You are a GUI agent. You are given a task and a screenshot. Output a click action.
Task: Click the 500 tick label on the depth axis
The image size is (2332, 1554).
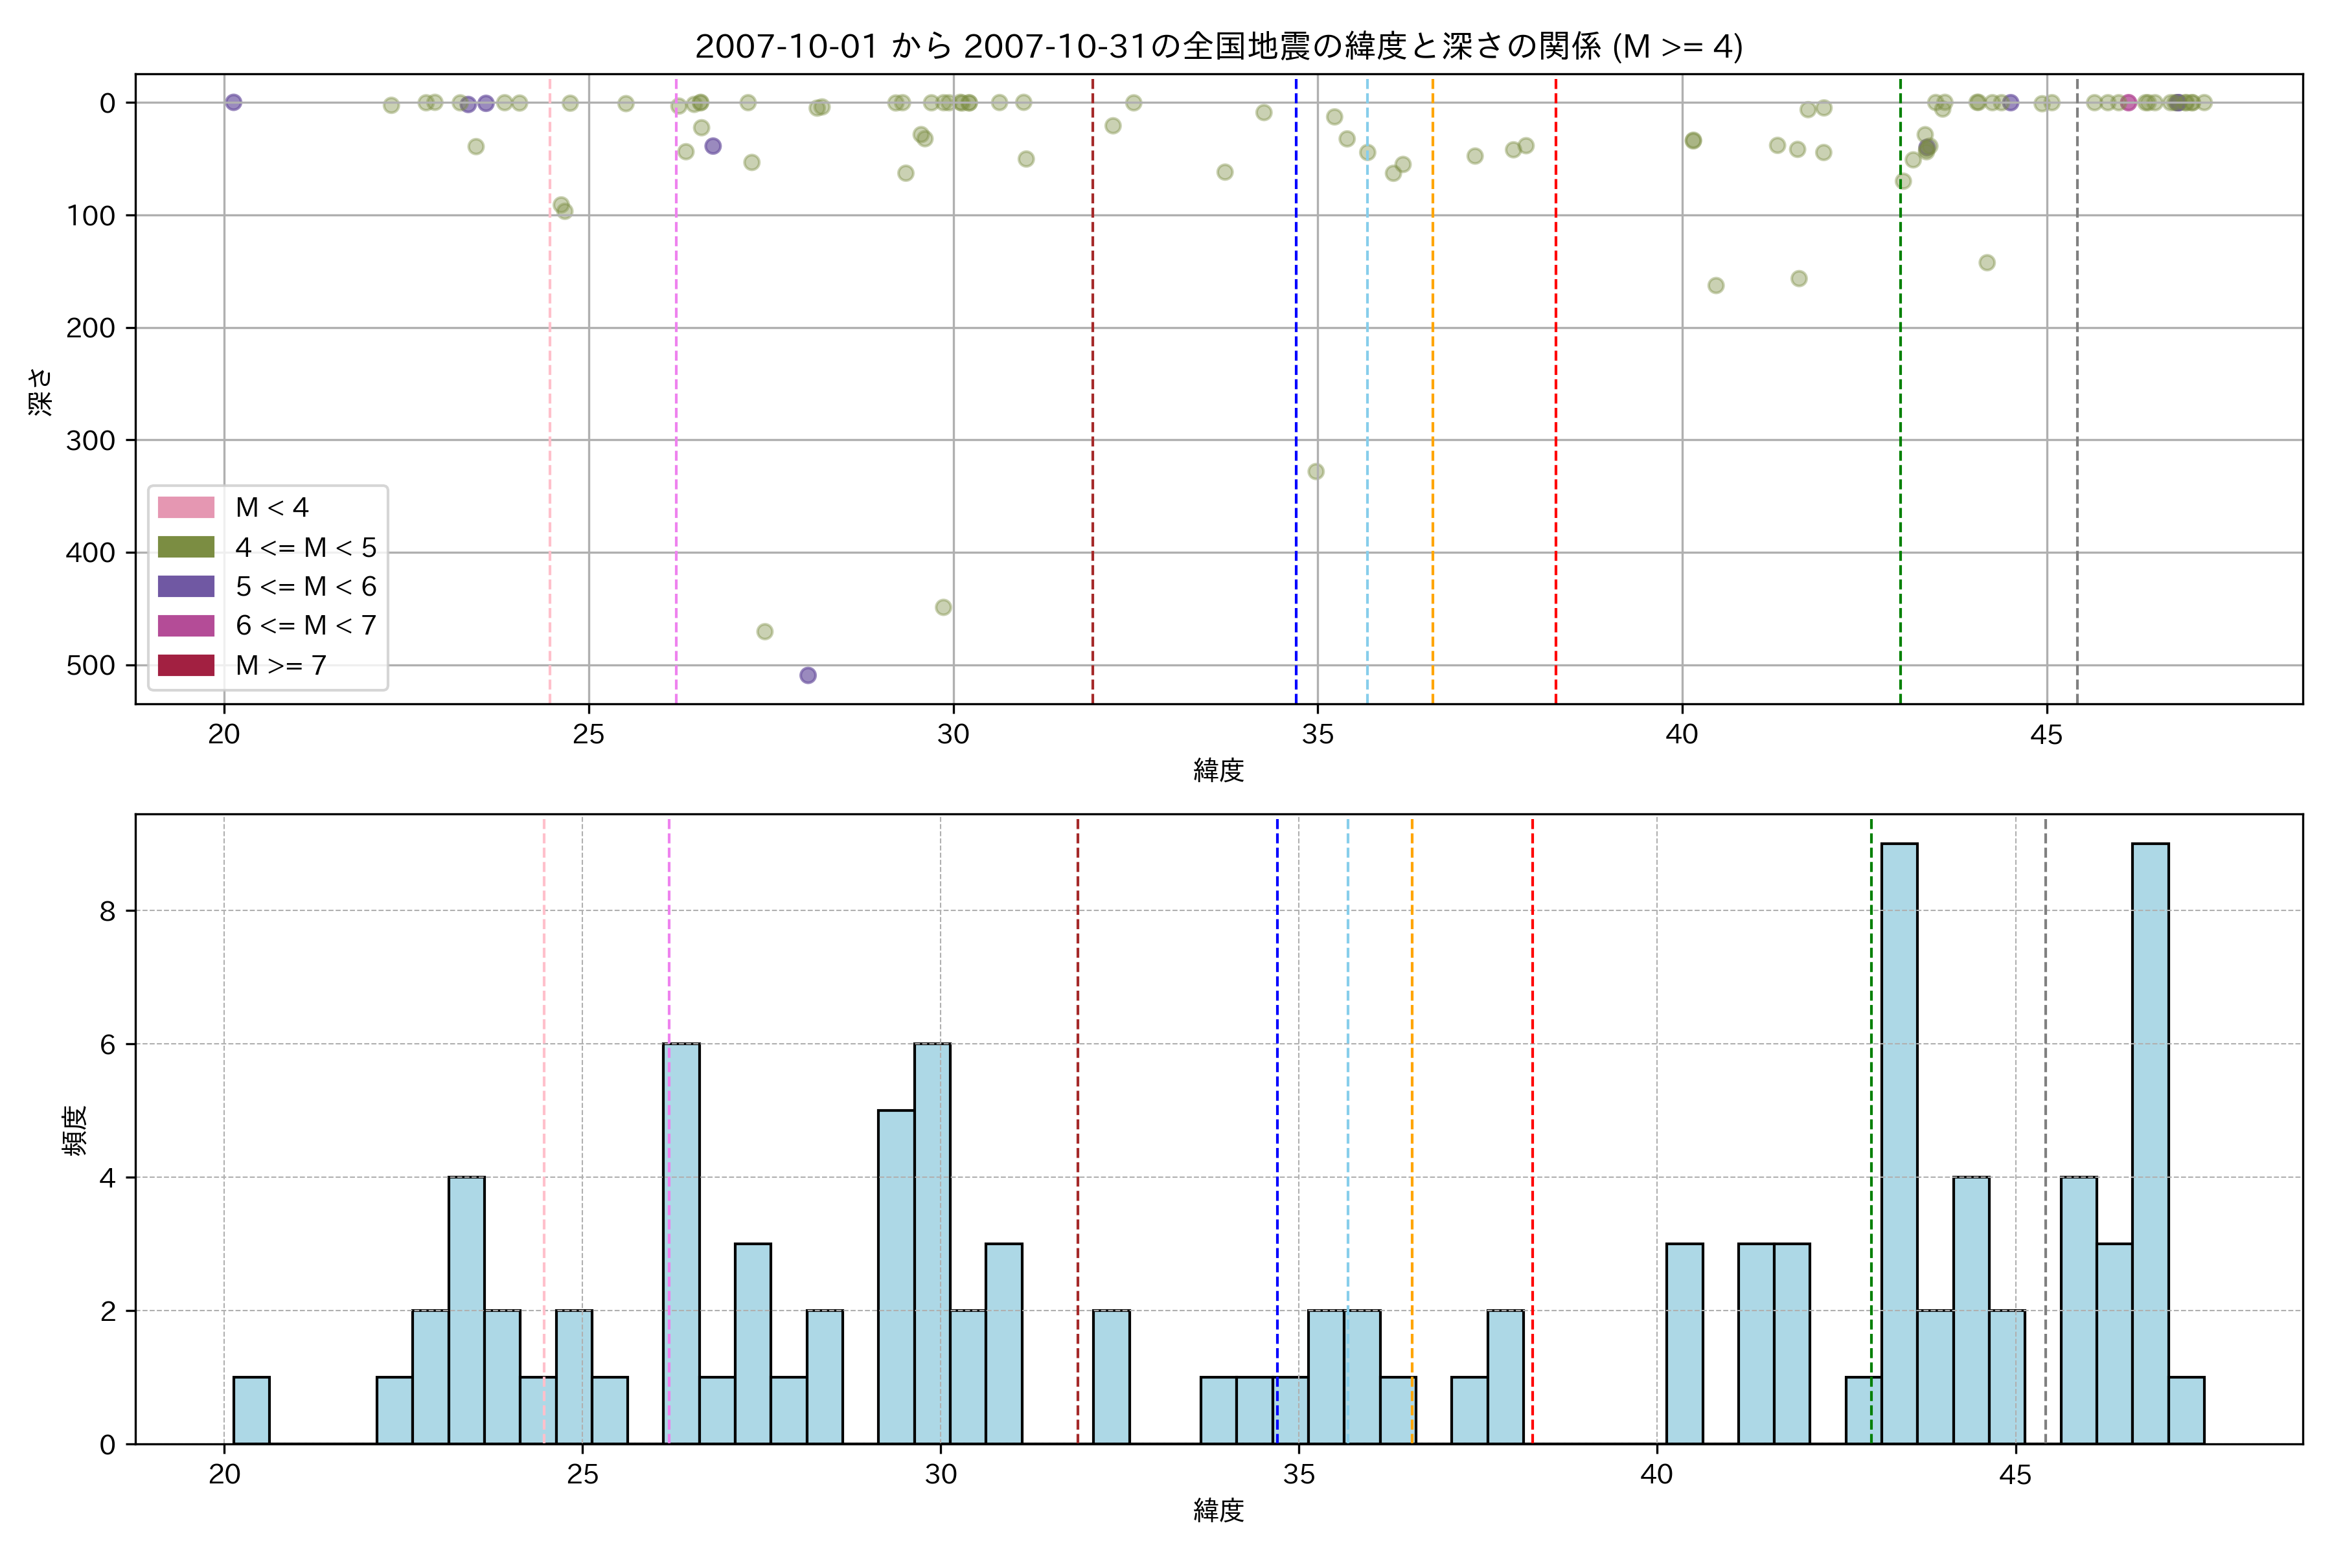(x=90, y=665)
